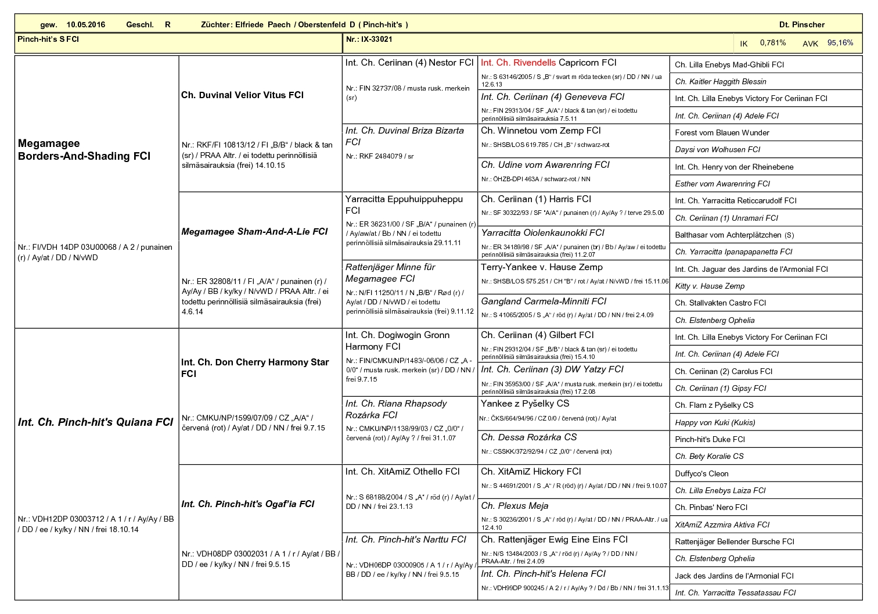Click "Megamagee Sham-And-A-Lie FCI"
The image size is (878, 614).
tap(255, 232)
